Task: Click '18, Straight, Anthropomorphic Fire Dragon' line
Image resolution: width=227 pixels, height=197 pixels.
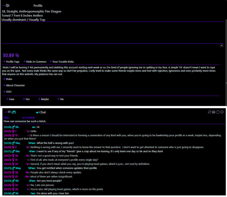Action: 31,11
